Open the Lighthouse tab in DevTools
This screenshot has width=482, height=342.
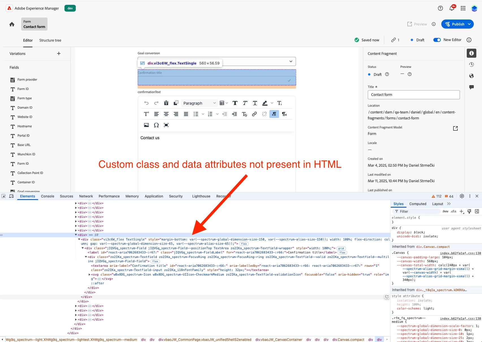(201, 196)
